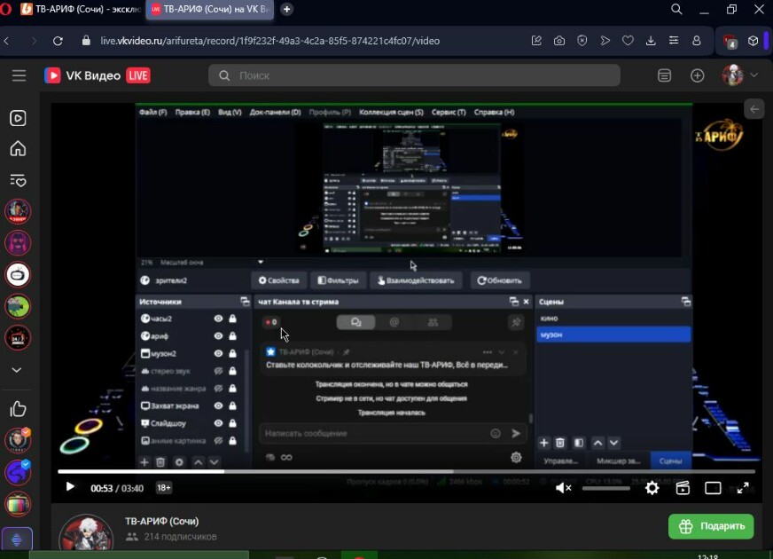This screenshot has width=773, height=559.
Task: Seek using the video progress bar
Action: coord(406,472)
